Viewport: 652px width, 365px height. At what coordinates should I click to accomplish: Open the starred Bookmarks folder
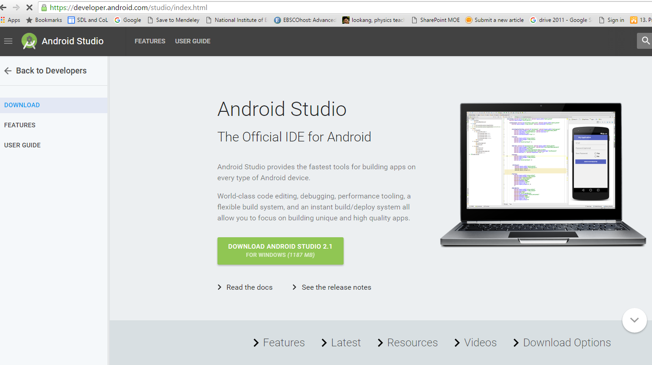click(44, 20)
